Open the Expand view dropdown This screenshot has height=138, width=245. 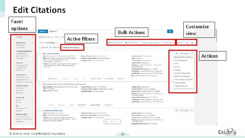pyautogui.click(x=180, y=43)
